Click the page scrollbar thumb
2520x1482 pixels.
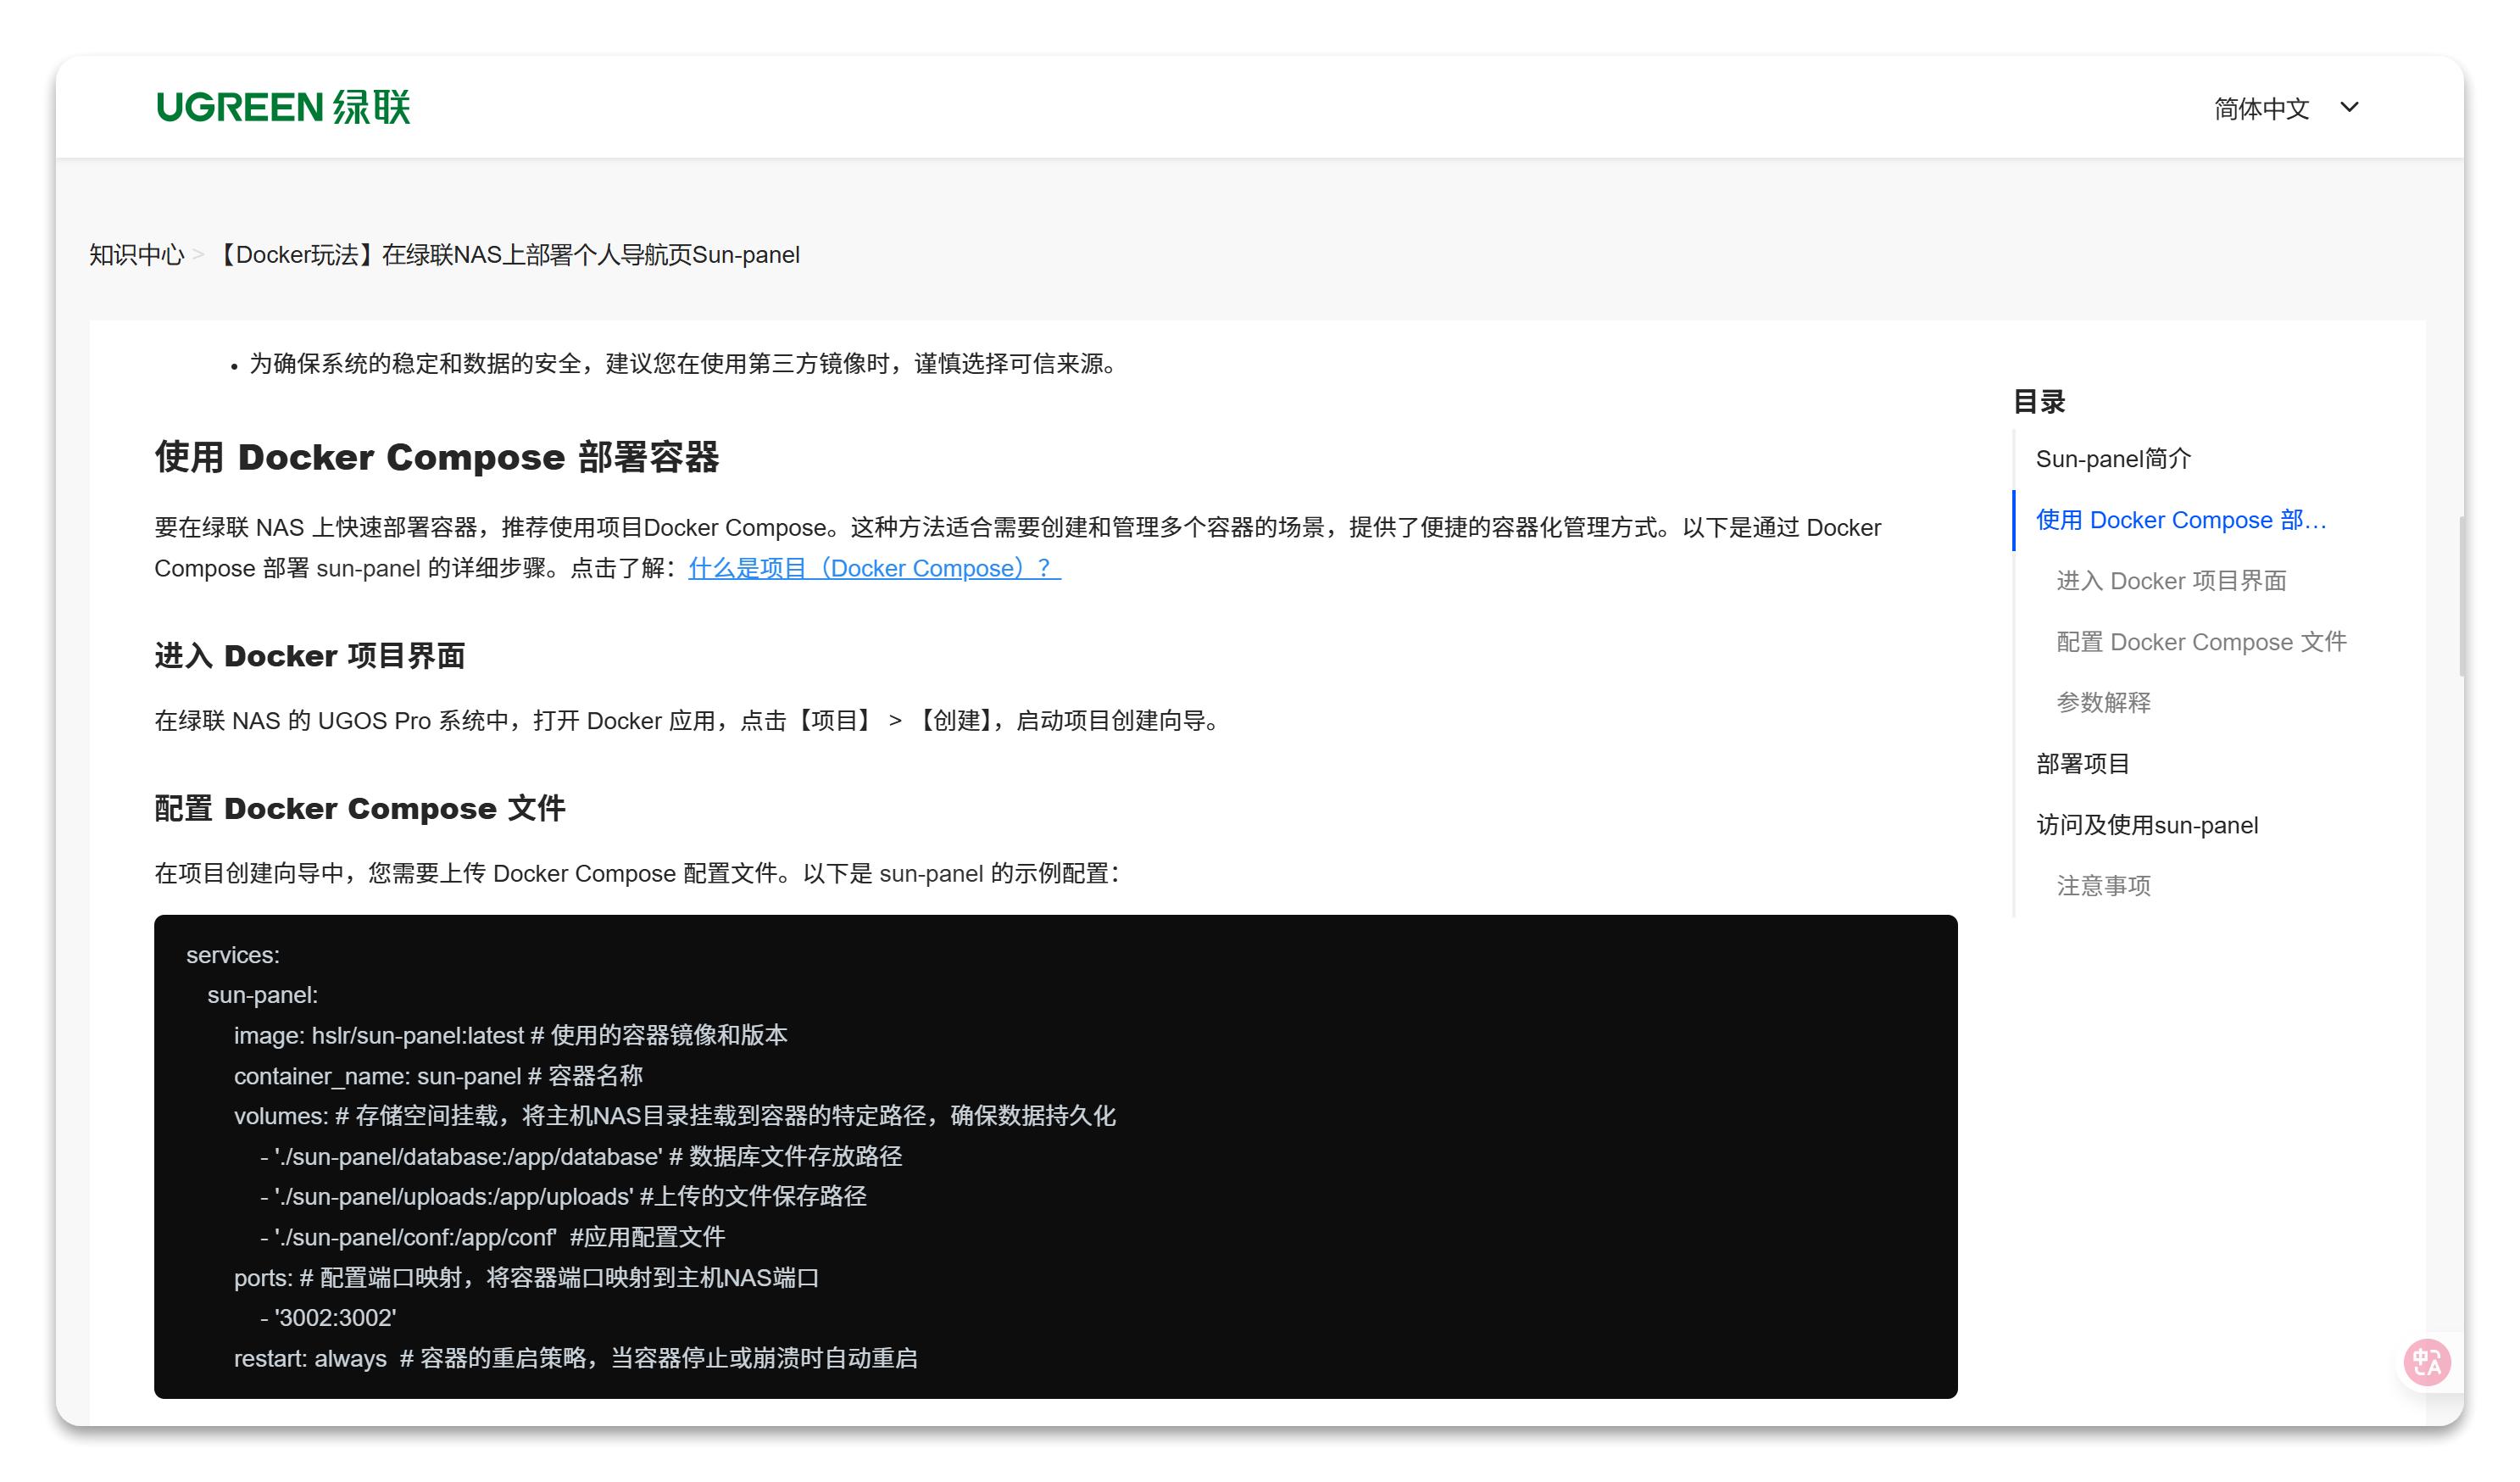[2461, 596]
